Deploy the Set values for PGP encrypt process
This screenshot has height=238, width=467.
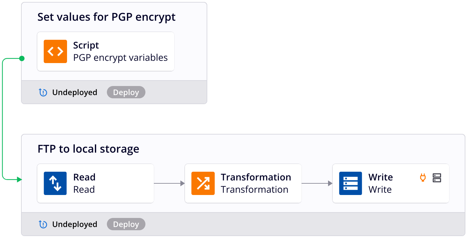(x=126, y=92)
